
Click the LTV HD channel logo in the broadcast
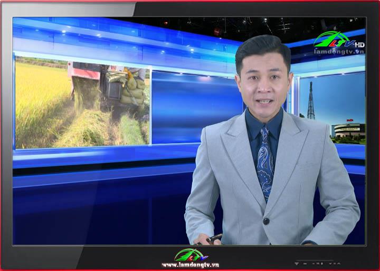[339, 39]
